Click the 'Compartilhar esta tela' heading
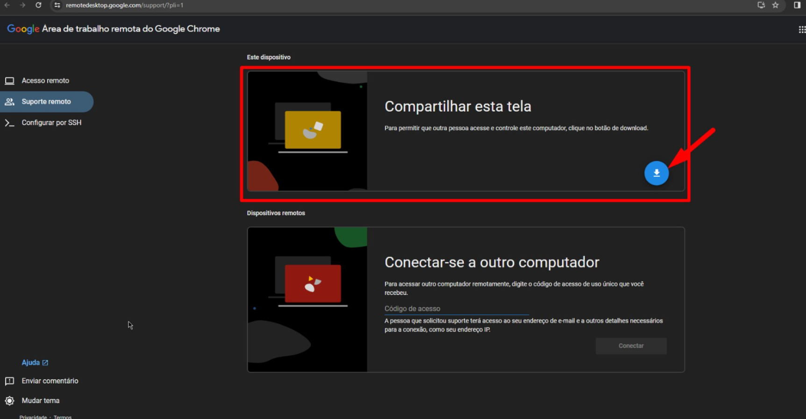Viewport: 806px width, 419px height. pos(458,106)
